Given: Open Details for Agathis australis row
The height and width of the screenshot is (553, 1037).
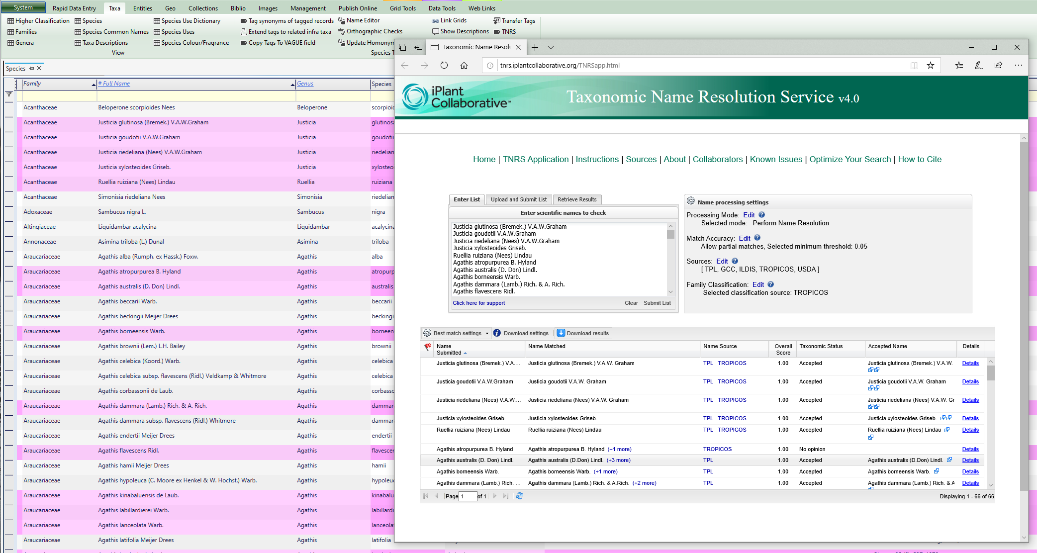Looking at the screenshot, I should [970, 460].
